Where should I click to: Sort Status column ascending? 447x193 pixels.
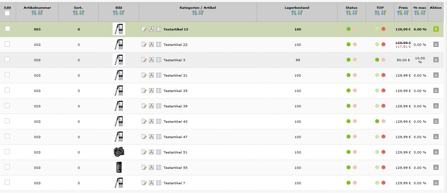point(348,13)
